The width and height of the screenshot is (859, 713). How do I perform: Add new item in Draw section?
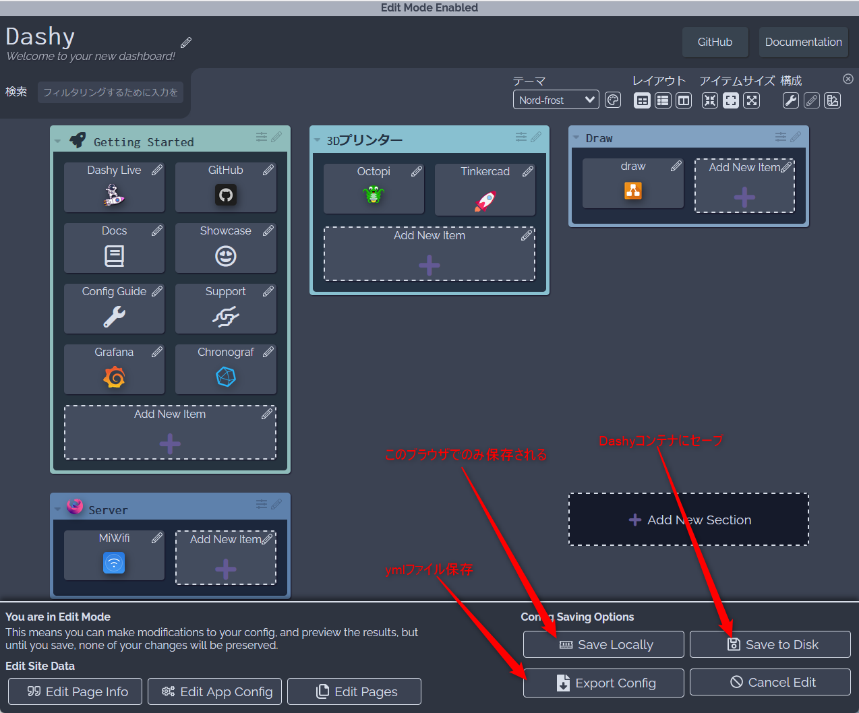(745, 186)
